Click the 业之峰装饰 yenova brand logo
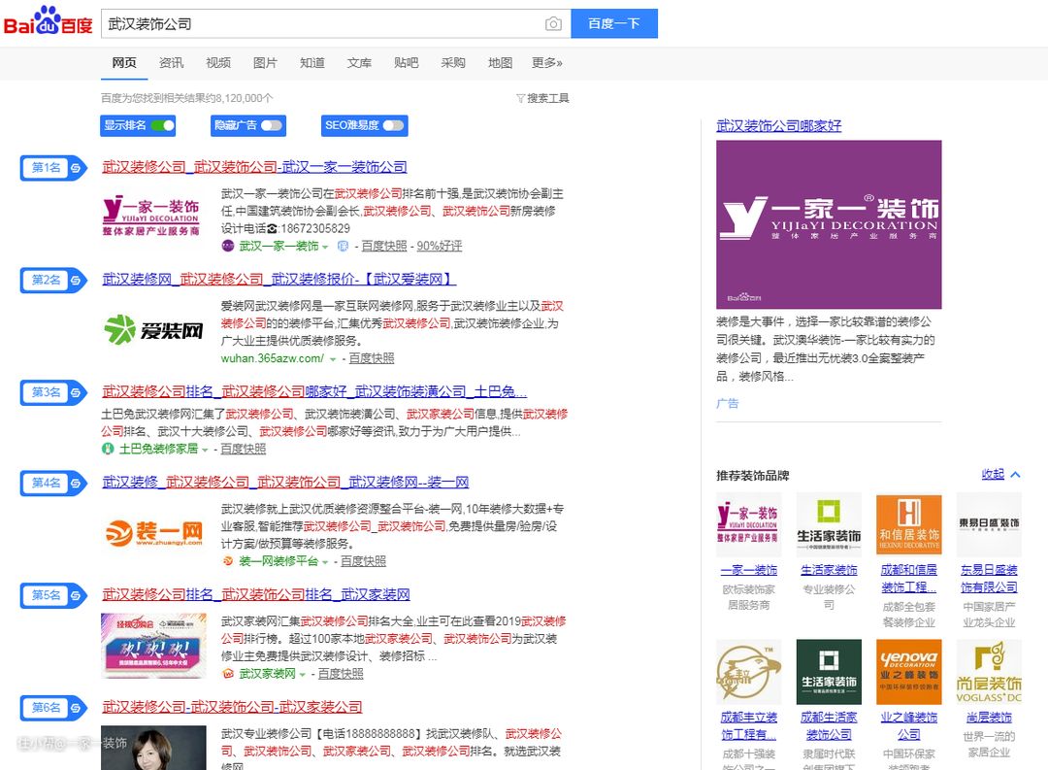The image size is (1048, 770). 908,671
